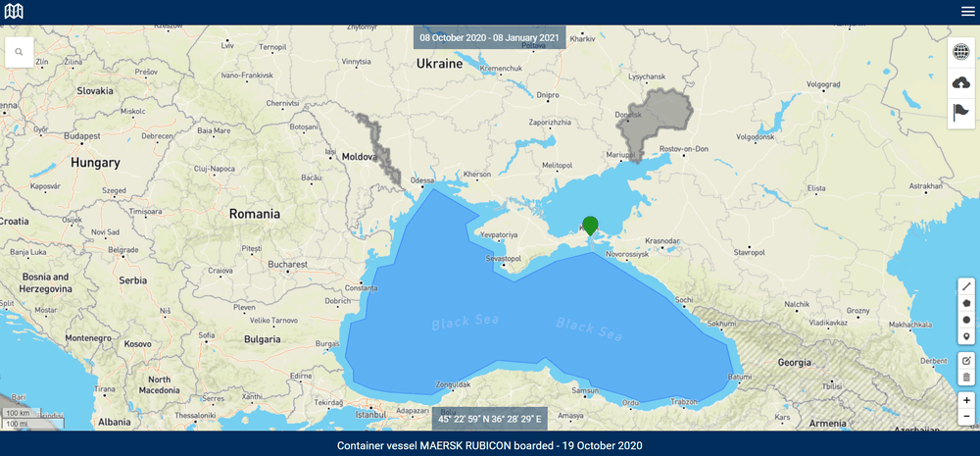The height and width of the screenshot is (456, 980).
Task: Click the Georgia country label
Action: pos(795,362)
